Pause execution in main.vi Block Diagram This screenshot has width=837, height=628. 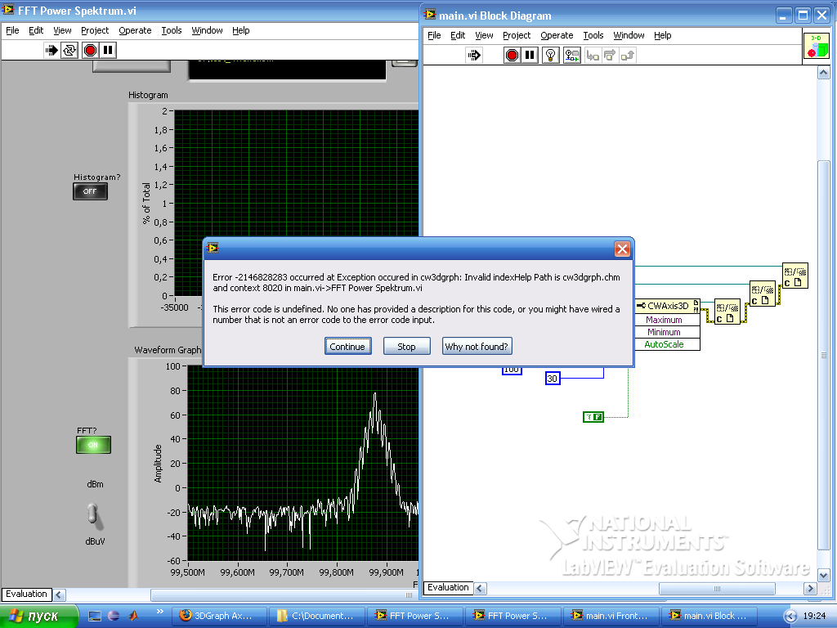coord(530,56)
